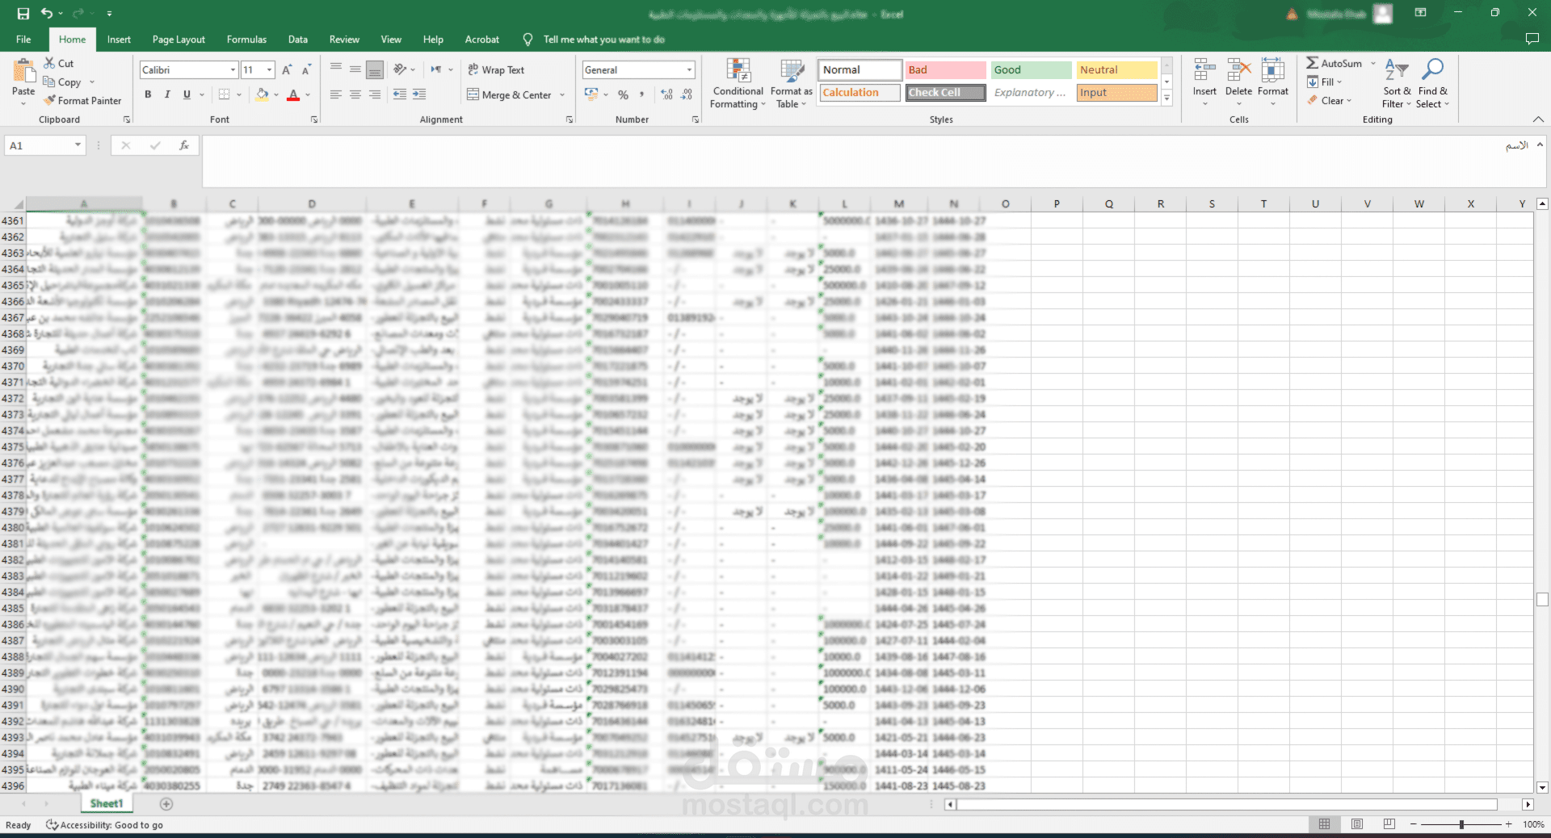Switch to the Page Layout tab

point(179,39)
